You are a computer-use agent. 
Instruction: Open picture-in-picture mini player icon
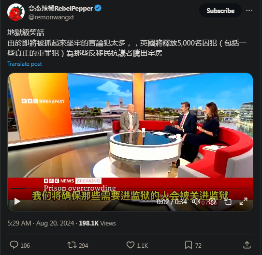pos(228,201)
